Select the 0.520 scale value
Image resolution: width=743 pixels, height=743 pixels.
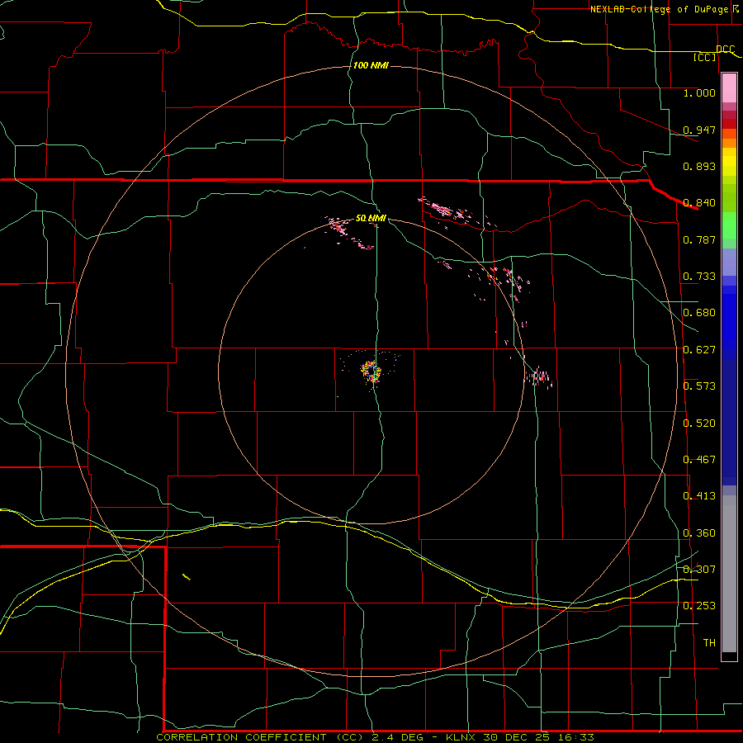tap(699, 424)
